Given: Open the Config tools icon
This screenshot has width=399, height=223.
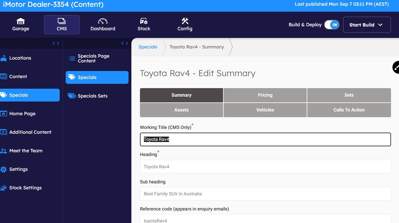Looking at the screenshot, I should 185,21.
